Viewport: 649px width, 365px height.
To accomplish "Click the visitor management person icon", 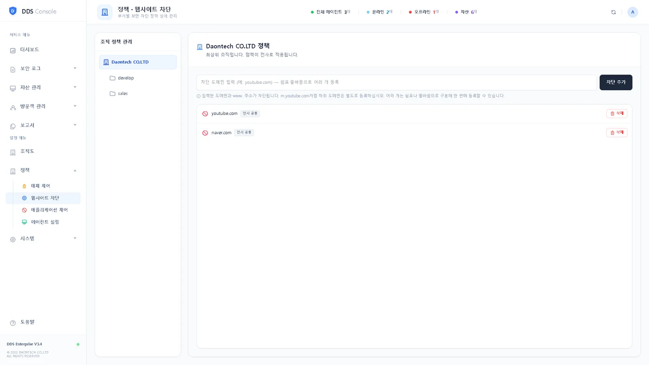I will 13,107.
